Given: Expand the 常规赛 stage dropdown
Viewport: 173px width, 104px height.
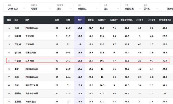Looking at the screenshot, I should tap(39, 7).
